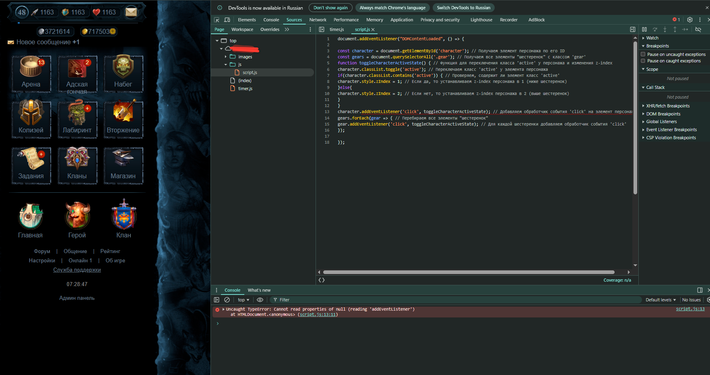Open Default levels dropdown
The height and width of the screenshot is (375, 710).
(660, 300)
